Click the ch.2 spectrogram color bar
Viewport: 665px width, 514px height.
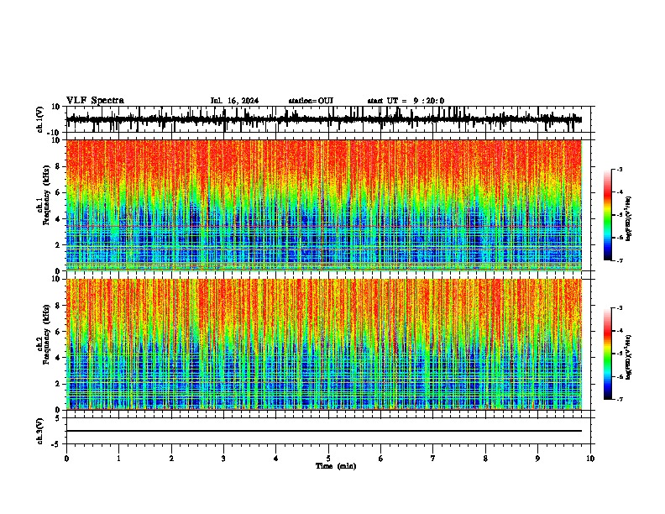point(608,354)
